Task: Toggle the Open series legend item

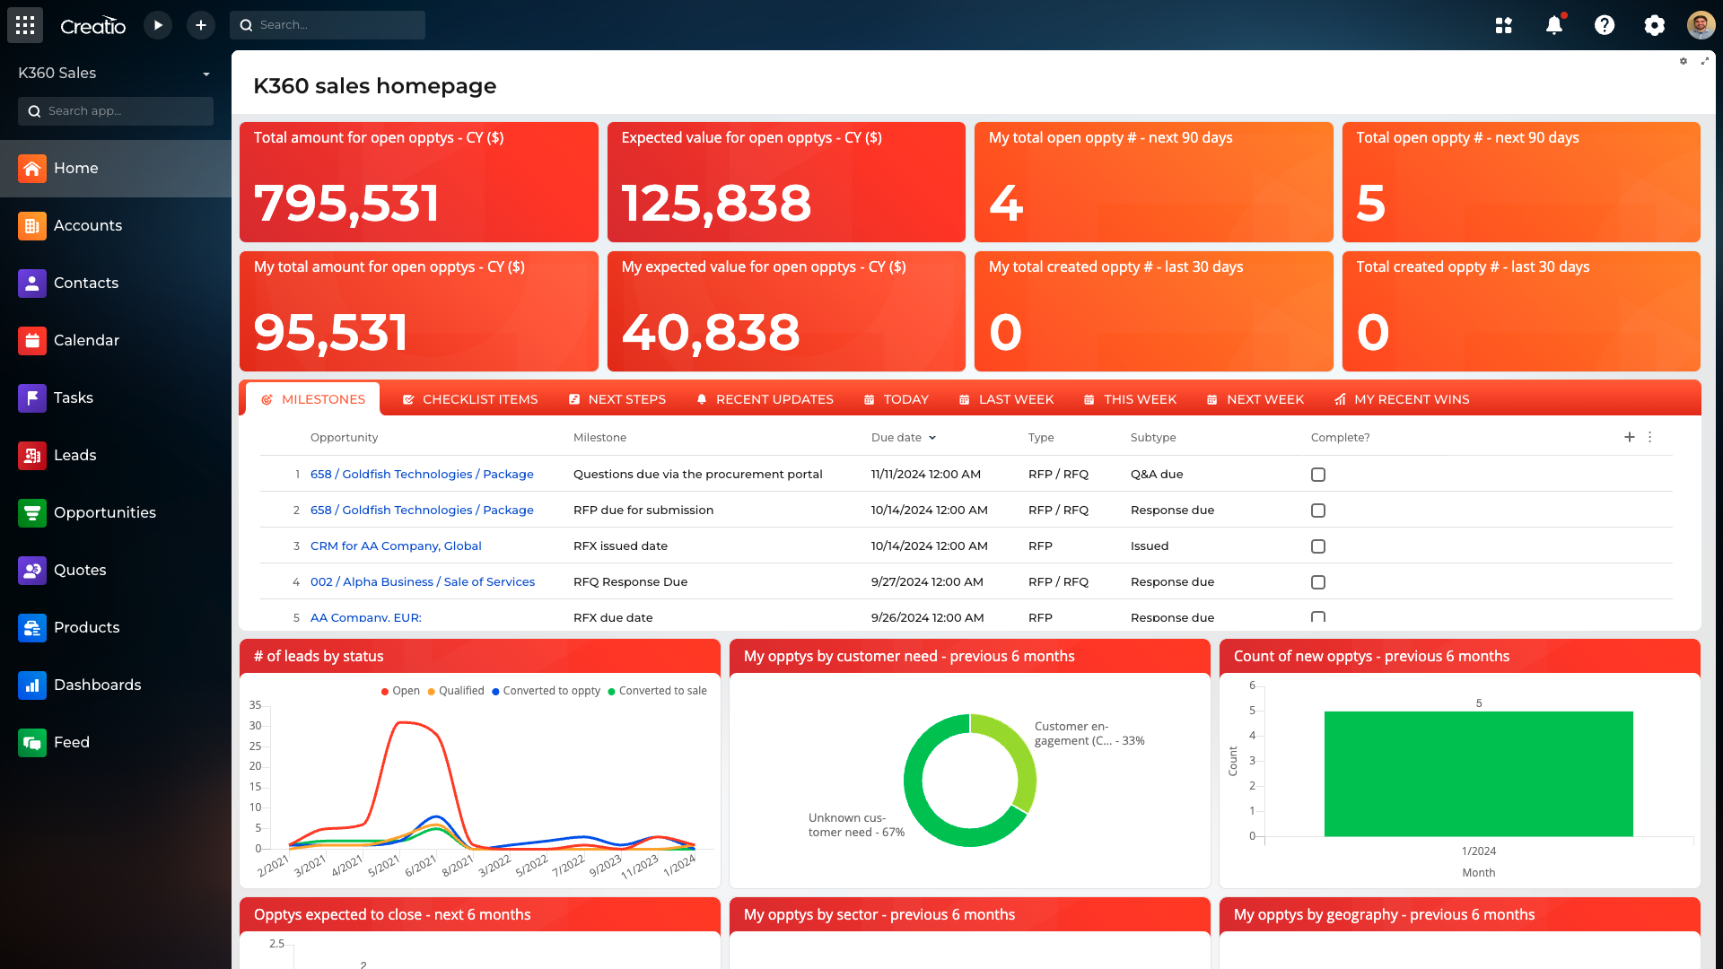Action: 400,691
